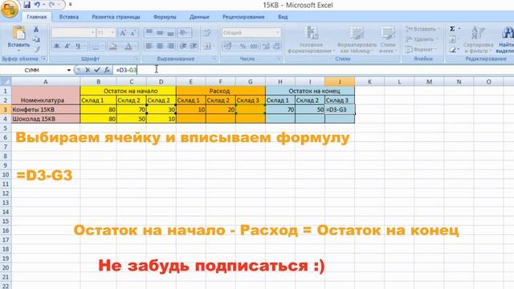514x289 pixels.
Task: Undo the last action
Action: click(37, 5)
